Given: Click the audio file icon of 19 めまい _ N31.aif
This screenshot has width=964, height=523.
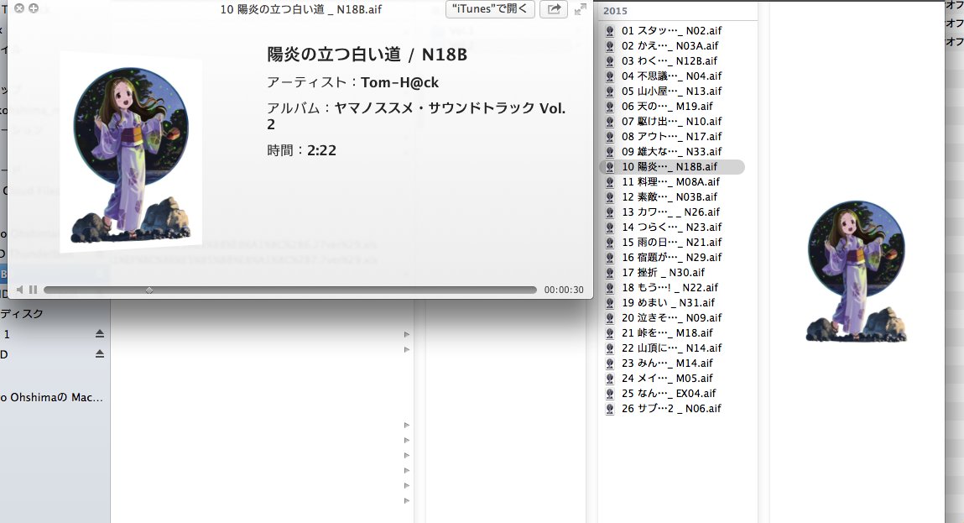Looking at the screenshot, I should tap(610, 303).
